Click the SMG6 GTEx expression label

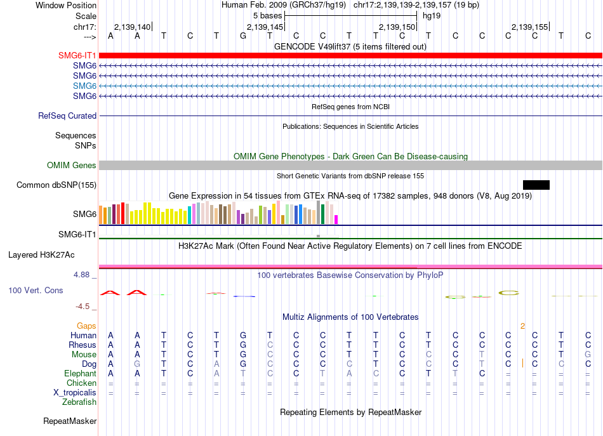coord(84,214)
